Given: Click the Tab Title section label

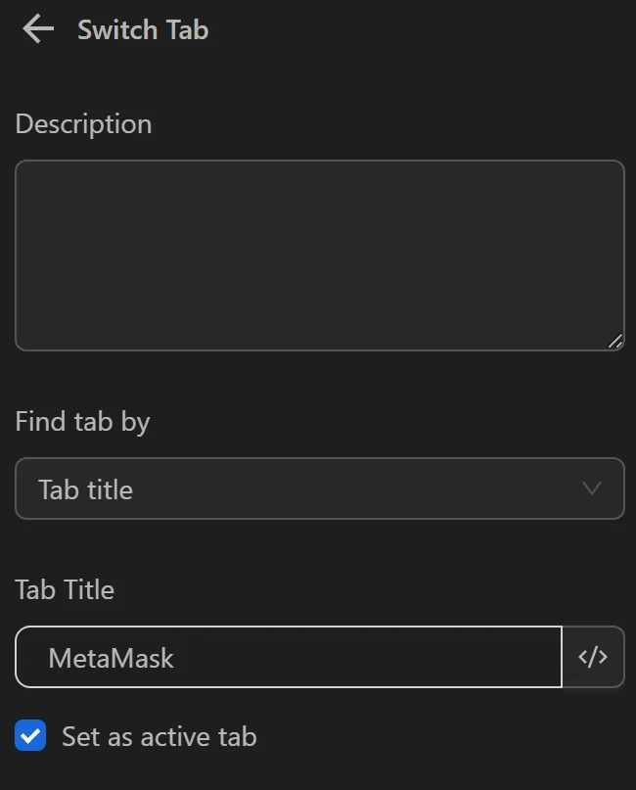Looking at the screenshot, I should pyautogui.click(x=64, y=589).
